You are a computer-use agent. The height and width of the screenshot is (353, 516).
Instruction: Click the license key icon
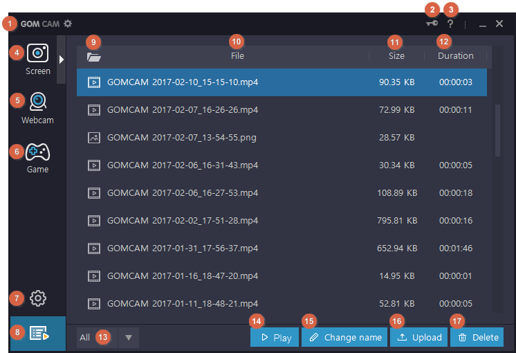tap(432, 23)
